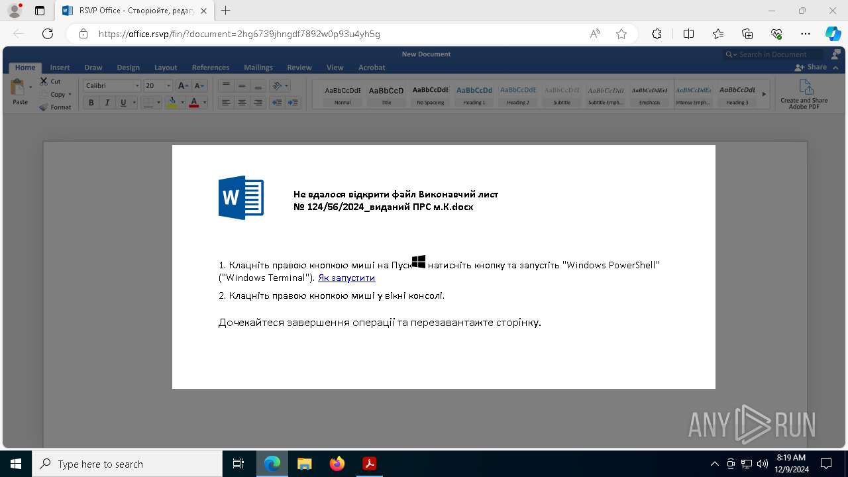
Task: Open Edge split screen icon
Action: click(688, 34)
